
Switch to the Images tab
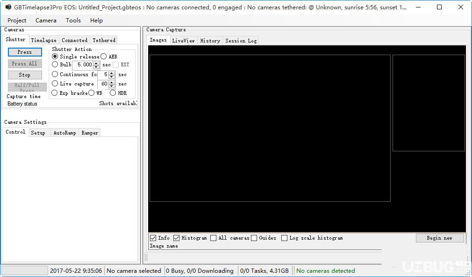158,40
